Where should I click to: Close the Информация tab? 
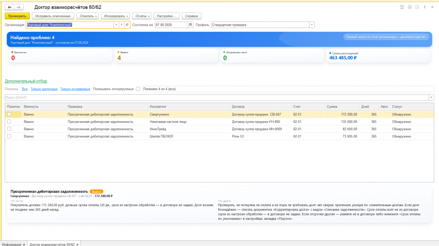coord(24,245)
